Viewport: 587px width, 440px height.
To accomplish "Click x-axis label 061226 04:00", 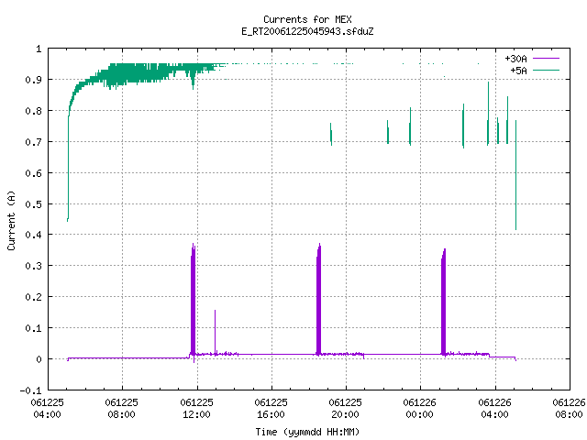I will point(495,408).
